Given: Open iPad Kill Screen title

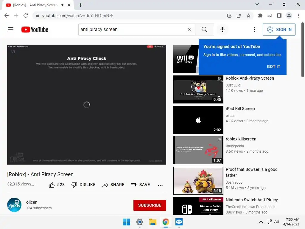Looking at the screenshot, I should [x=240, y=109].
